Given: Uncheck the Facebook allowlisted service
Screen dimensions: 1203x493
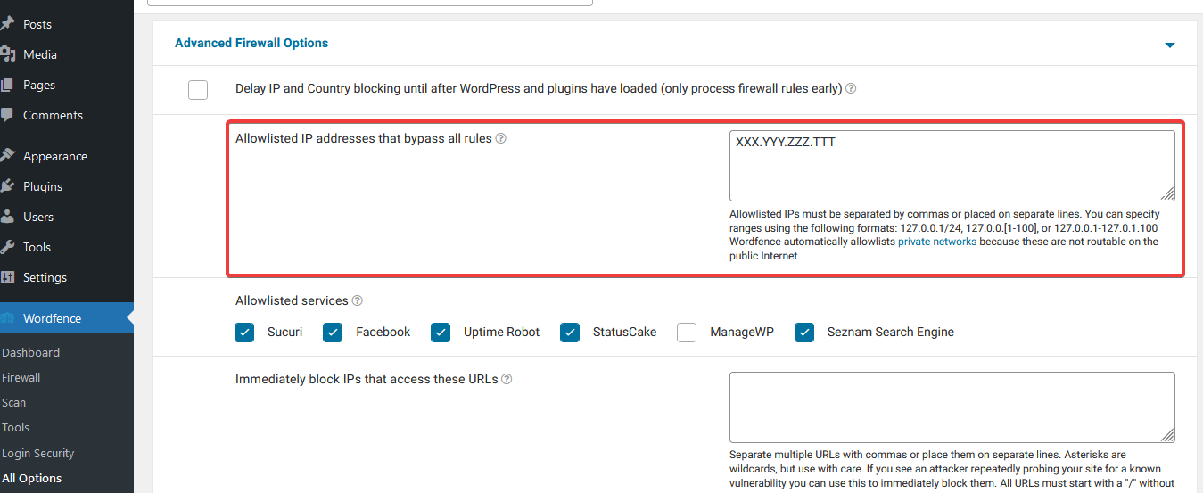Looking at the screenshot, I should [x=333, y=333].
